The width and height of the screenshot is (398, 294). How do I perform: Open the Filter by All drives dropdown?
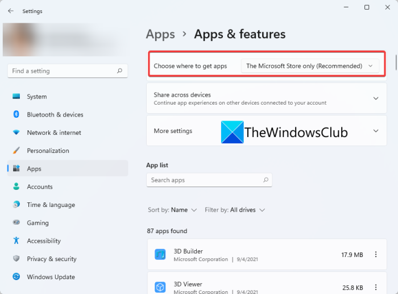coord(235,210)
